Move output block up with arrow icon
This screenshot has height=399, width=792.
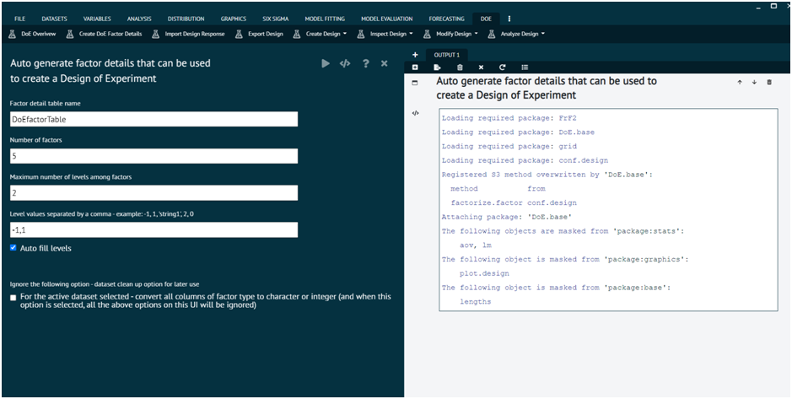[x=740, y=83]
